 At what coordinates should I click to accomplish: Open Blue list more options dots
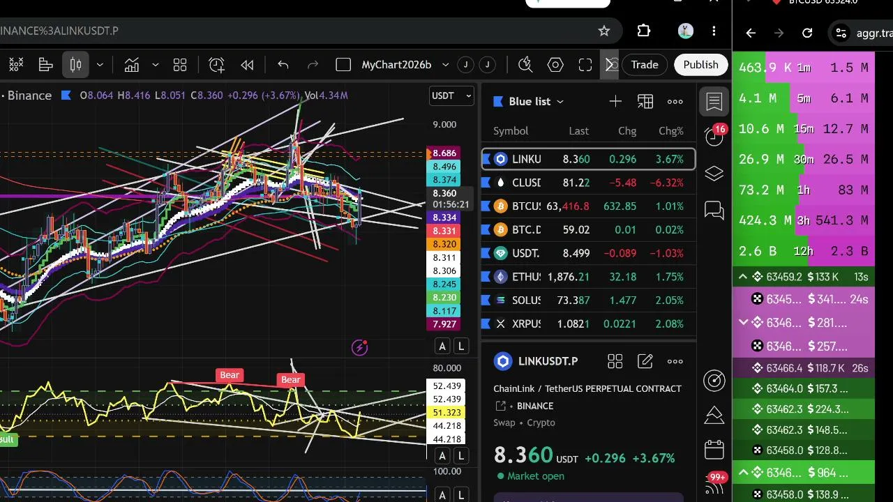[x=675, y=102]
